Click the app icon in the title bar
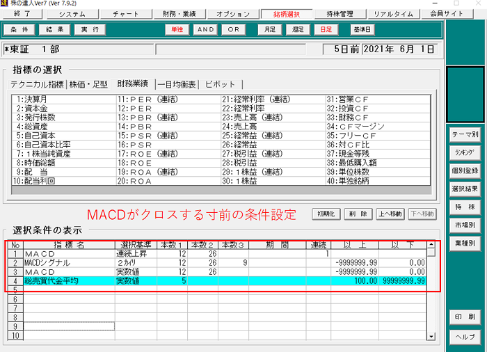Image resolution: width=487 pixels, height=352 pixels. 5,3
